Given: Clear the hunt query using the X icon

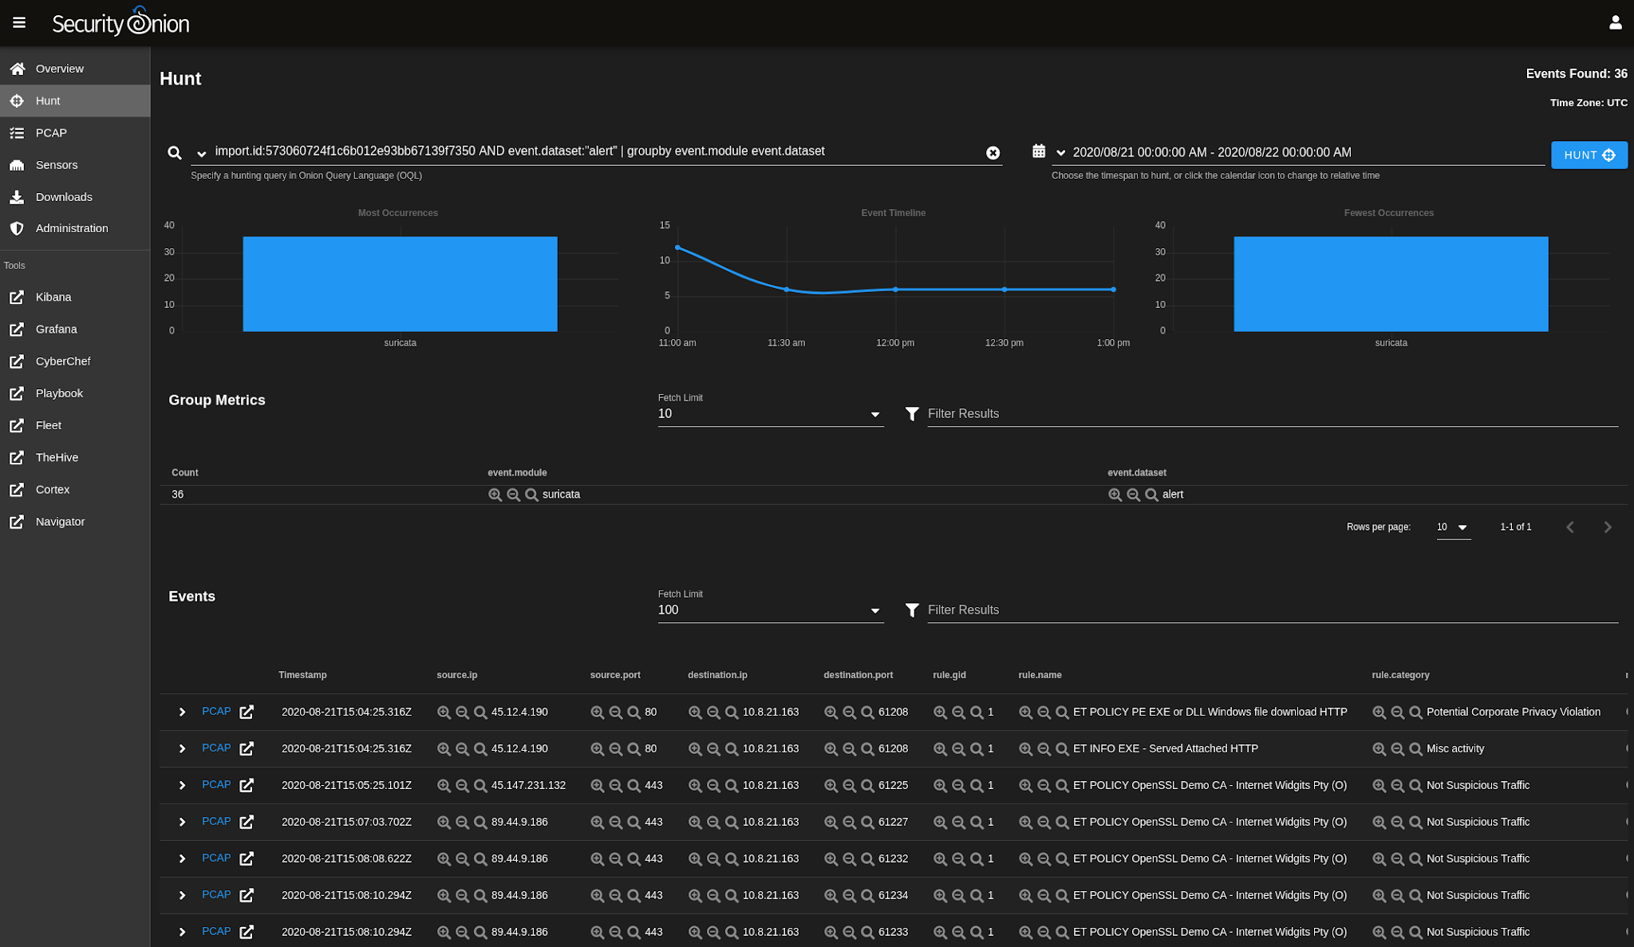Looking at the screenshot, I should coord(993,152).
